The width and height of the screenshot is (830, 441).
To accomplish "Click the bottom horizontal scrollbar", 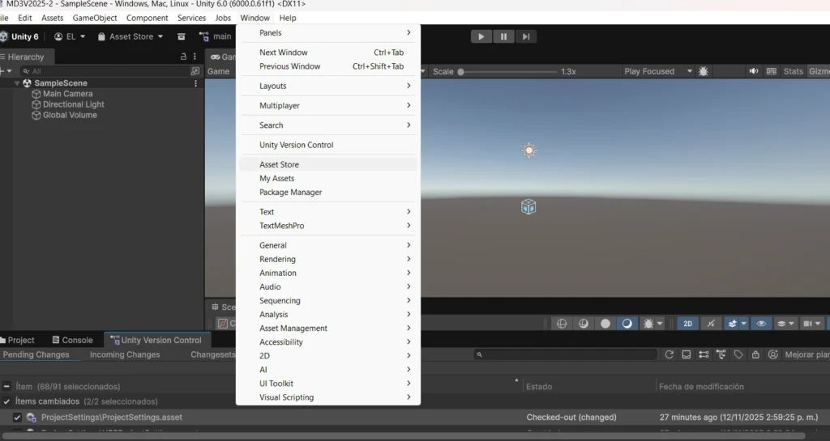I will [402, 435].
